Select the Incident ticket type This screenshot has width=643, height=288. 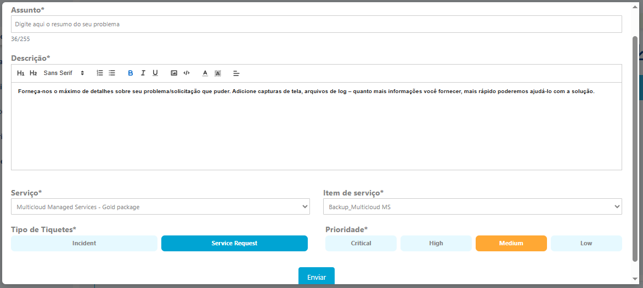point(84,243)
